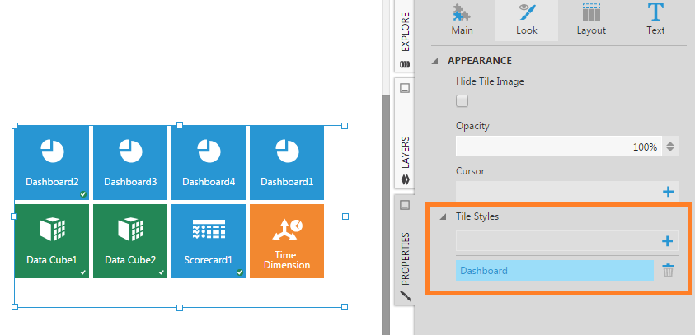Delete the Dashboard tile style
The height and width of the screenshot is (335, 695).
pos(668,271)
